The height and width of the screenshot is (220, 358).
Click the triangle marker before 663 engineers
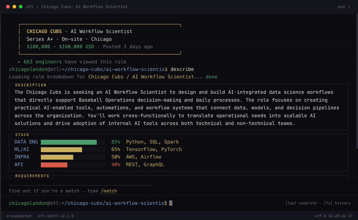(19, 62)
